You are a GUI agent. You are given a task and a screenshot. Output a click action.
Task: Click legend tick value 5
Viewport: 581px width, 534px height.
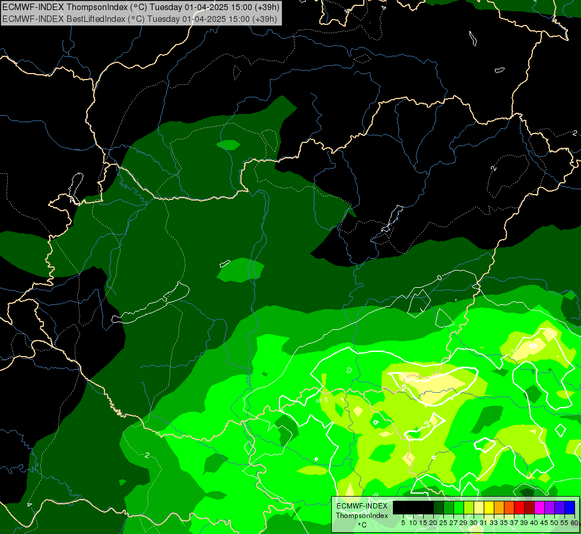pyautogui.click(x=403, y=523)
